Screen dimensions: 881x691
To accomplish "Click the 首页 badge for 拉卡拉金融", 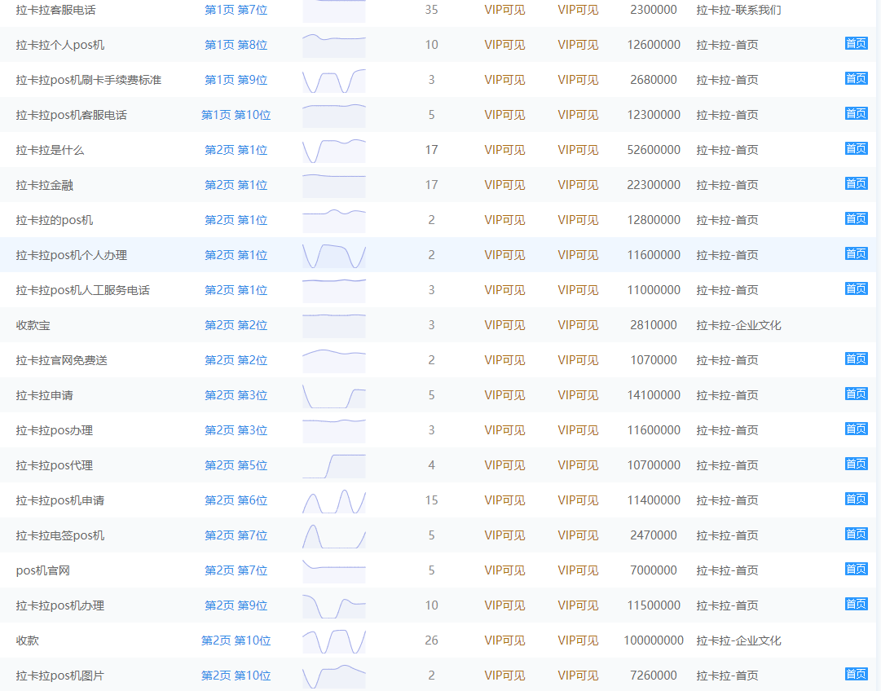I will click(857, 183).
